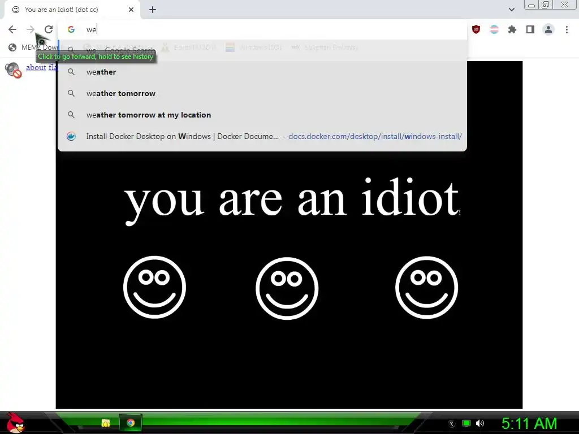The height and width of the screenshot is (434, 579).
Task: Click the blocked sound icon on page
Action: click(14, 70)
